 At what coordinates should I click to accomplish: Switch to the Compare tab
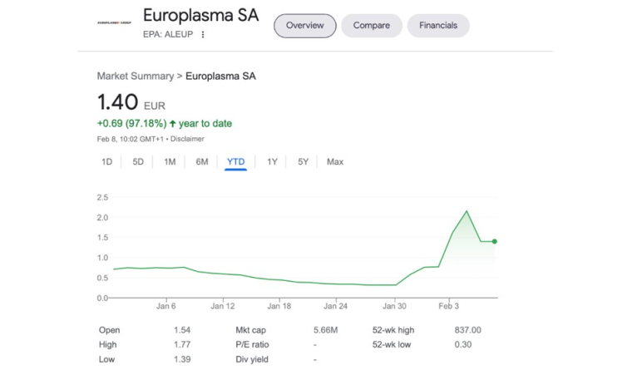(x=371, y=26)
